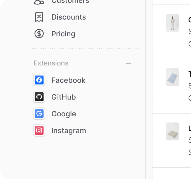191x179 pixels.
Task: Click the Extensions section heading
Action: [51, 63]
